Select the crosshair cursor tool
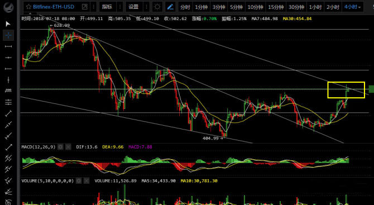This screenshot has height=205, width=374. click(8, 35)
